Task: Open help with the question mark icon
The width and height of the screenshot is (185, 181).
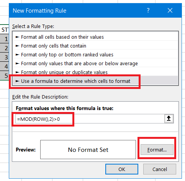Action: pos(148,10)
